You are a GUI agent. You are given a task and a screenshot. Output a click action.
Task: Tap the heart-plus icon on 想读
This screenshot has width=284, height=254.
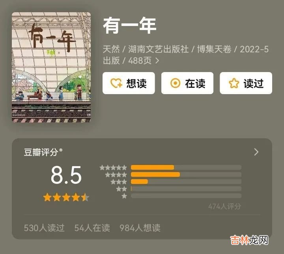pyautogui.click(x=116, y=83)
